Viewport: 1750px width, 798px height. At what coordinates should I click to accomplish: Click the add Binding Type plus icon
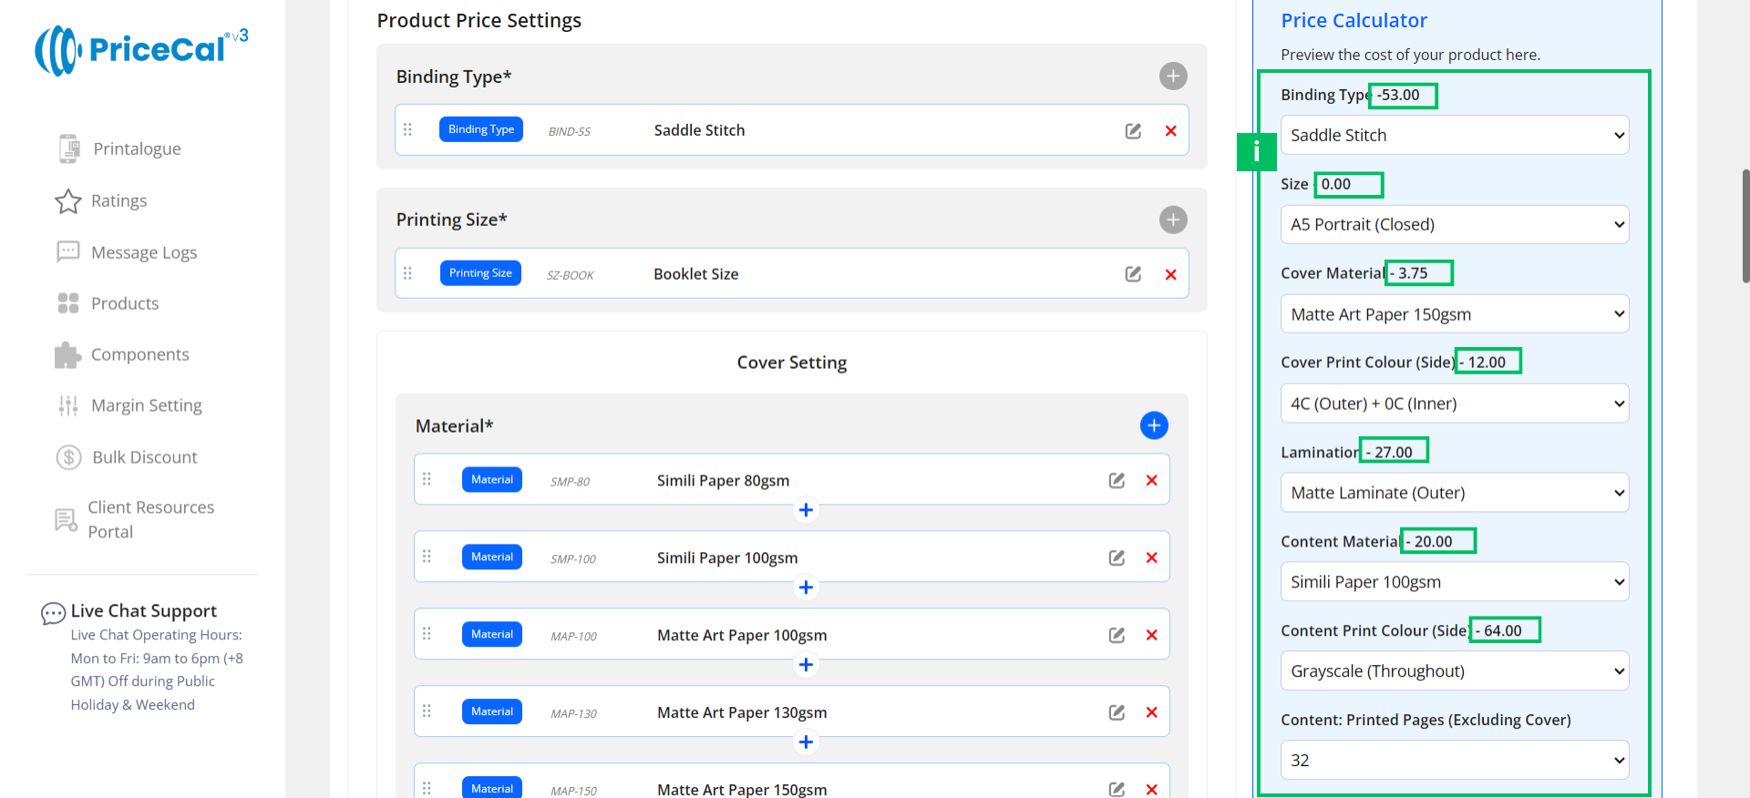1172,76
